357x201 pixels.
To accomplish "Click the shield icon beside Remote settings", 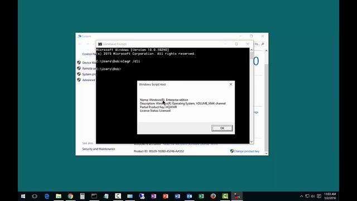I will (x=79, y=68).
